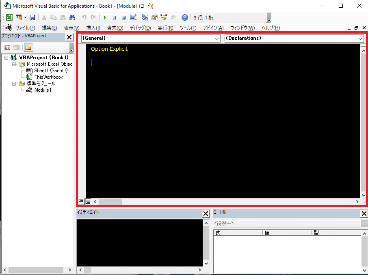
Task: Collapse the 標準モジュール folder
Action: point(14,84)
